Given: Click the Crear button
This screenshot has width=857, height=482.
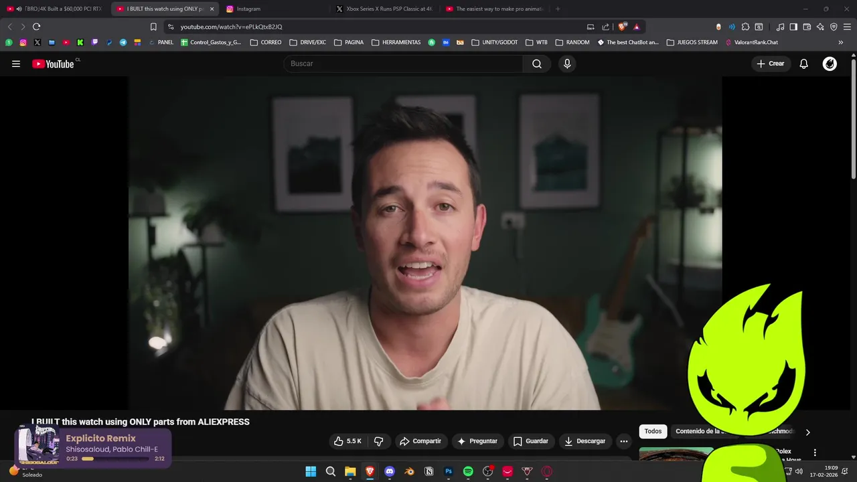Looking at the screenshot, I should point(771,64).
